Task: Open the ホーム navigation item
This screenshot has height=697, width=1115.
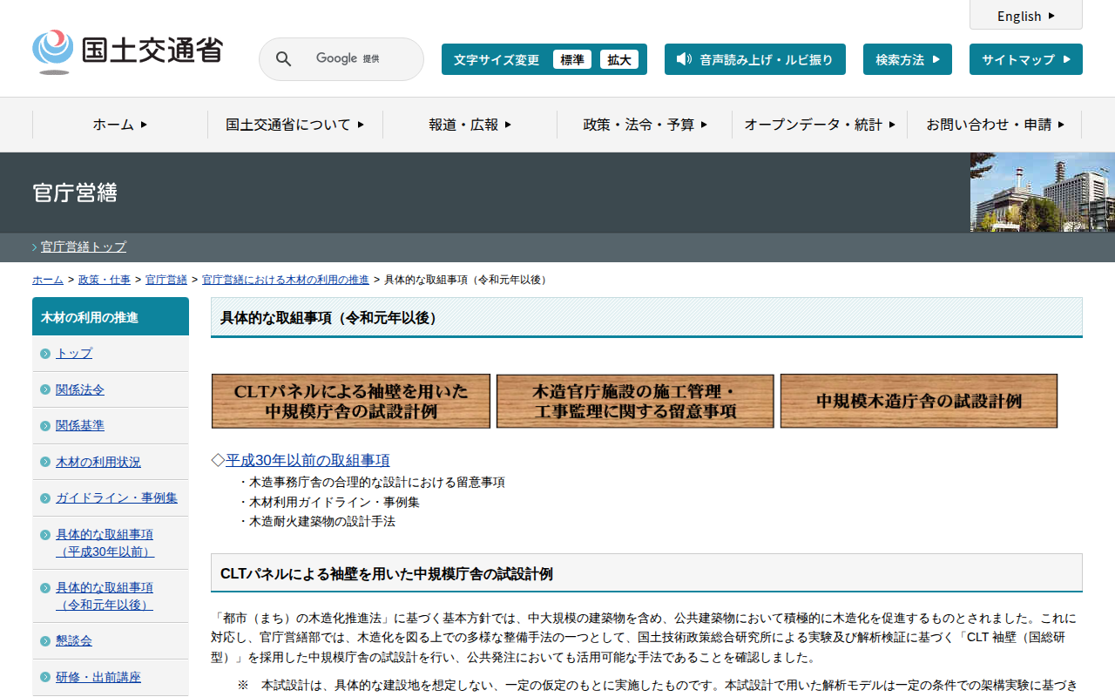Action: click(120, 125)
